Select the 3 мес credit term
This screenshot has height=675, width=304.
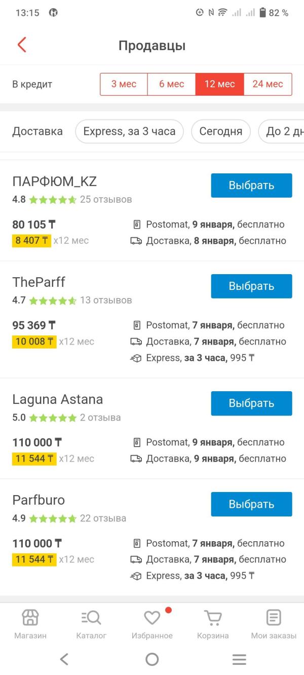point(124,84)
